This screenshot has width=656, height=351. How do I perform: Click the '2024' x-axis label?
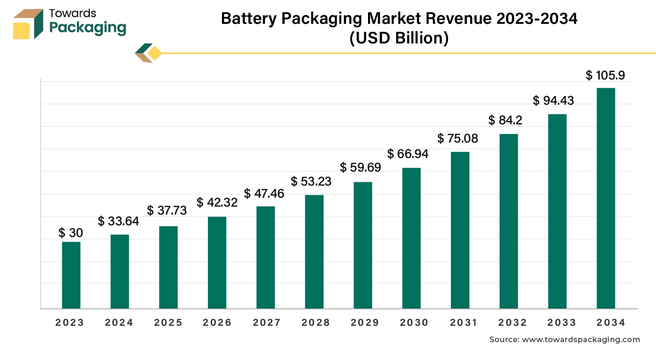119,322
